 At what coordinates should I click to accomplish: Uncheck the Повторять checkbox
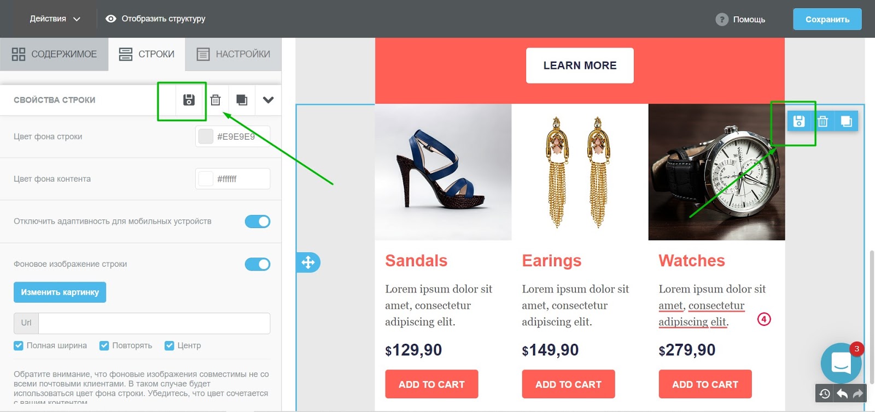[x=104, y=345]
